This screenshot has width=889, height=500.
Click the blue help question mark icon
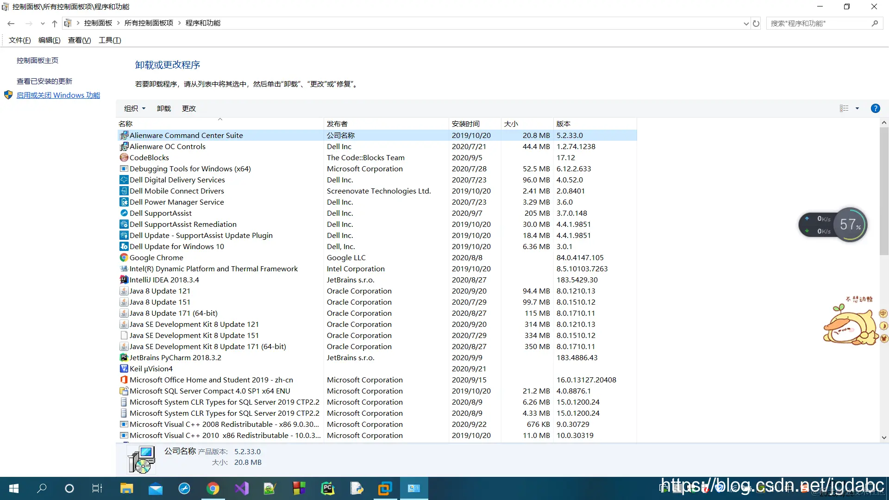pyautogui.click(x=875, y=108)
